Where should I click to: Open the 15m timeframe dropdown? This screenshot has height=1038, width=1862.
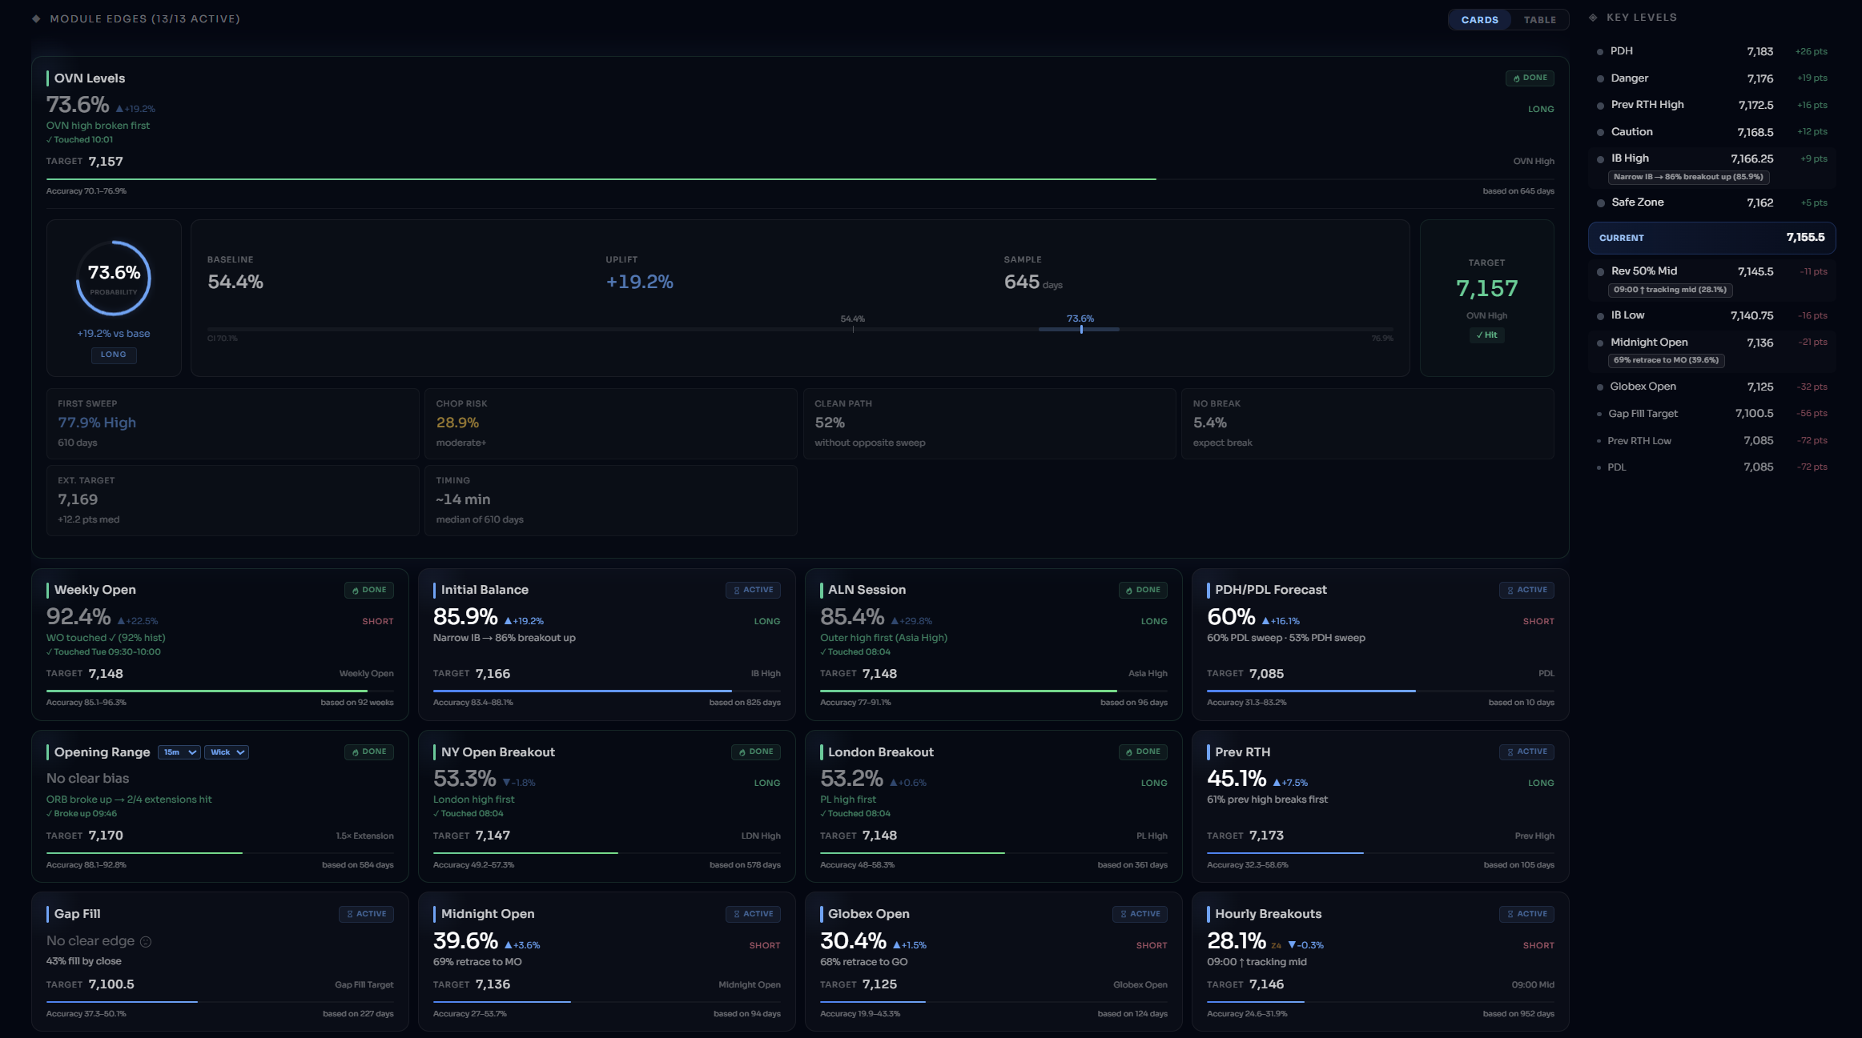[179, 752]
